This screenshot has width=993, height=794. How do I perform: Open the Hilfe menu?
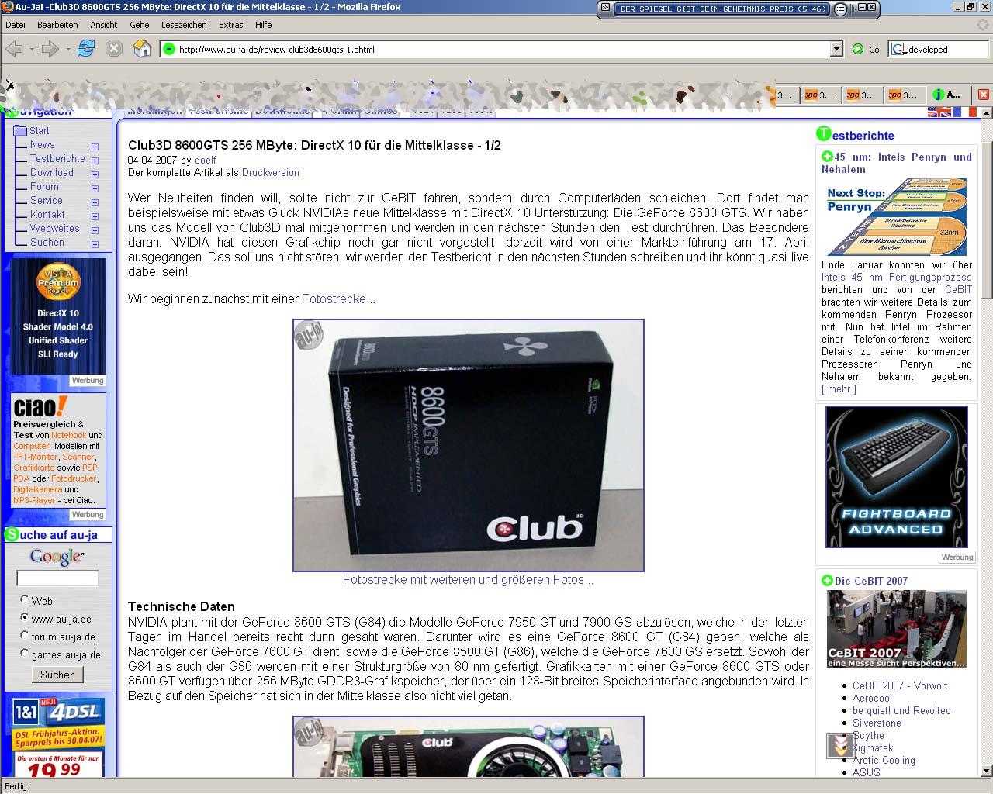pyautogui.click(x=264, y=25)
